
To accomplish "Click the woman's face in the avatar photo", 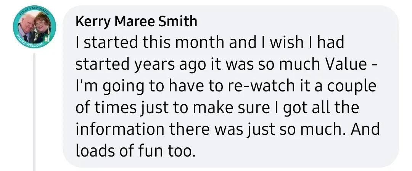I will [x=41, y=24].
